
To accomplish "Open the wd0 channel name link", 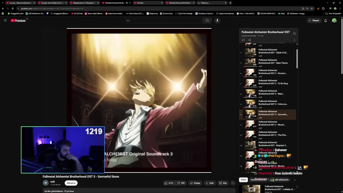I will (53, 182).
